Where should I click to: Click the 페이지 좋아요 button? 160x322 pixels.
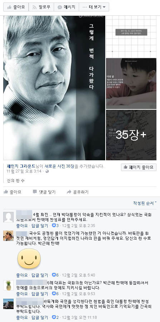139,167
